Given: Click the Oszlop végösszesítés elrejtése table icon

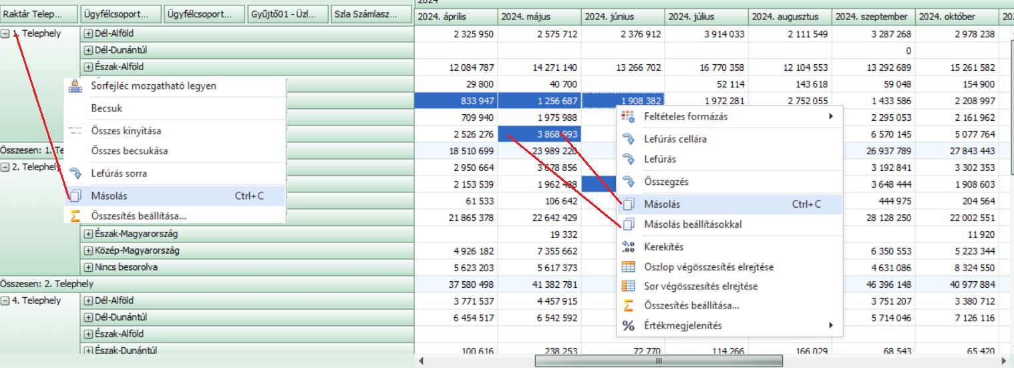Looking at the screenshot, I should coord(629,266).
